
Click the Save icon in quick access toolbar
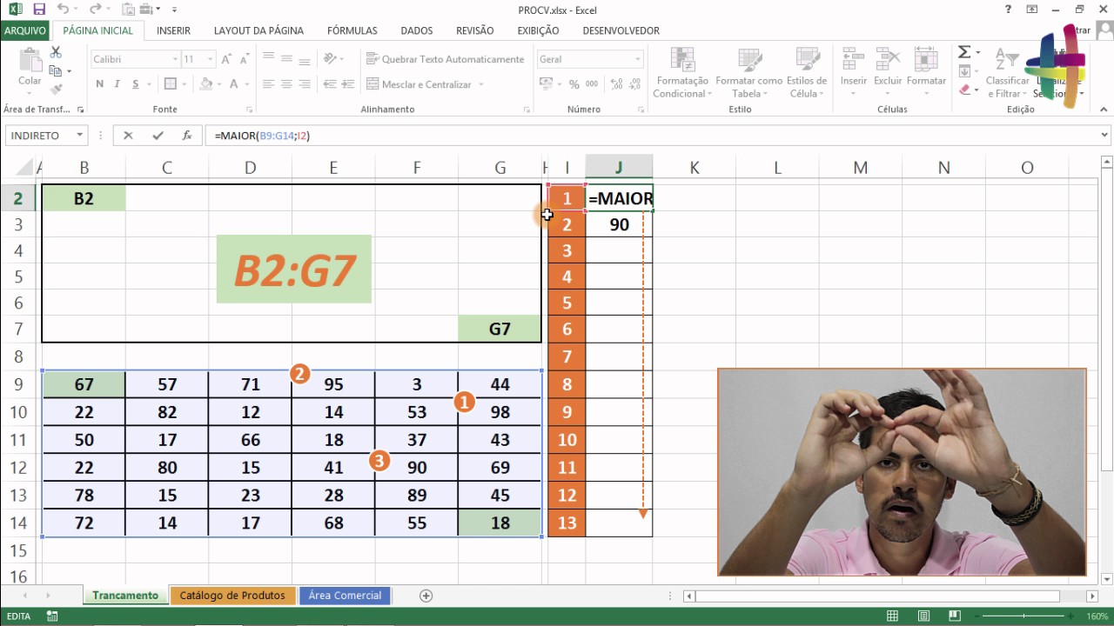38,10
